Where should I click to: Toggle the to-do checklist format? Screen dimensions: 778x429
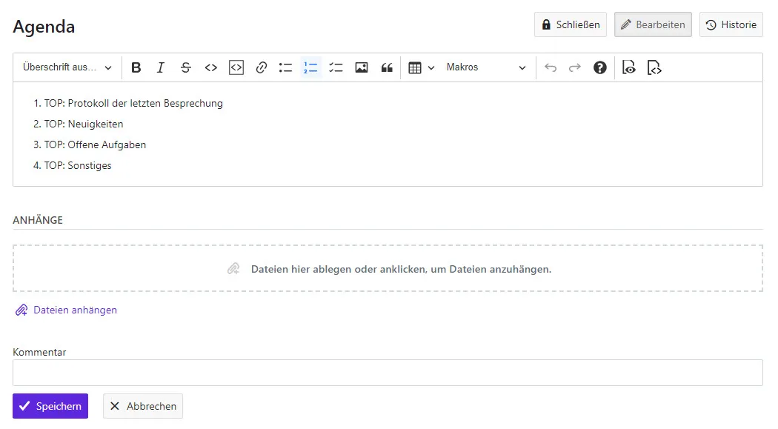pyautogui.click(x=336, y=67)
